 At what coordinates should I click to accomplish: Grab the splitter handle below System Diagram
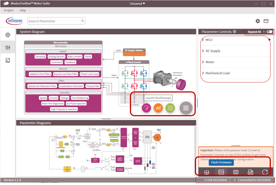106,119
